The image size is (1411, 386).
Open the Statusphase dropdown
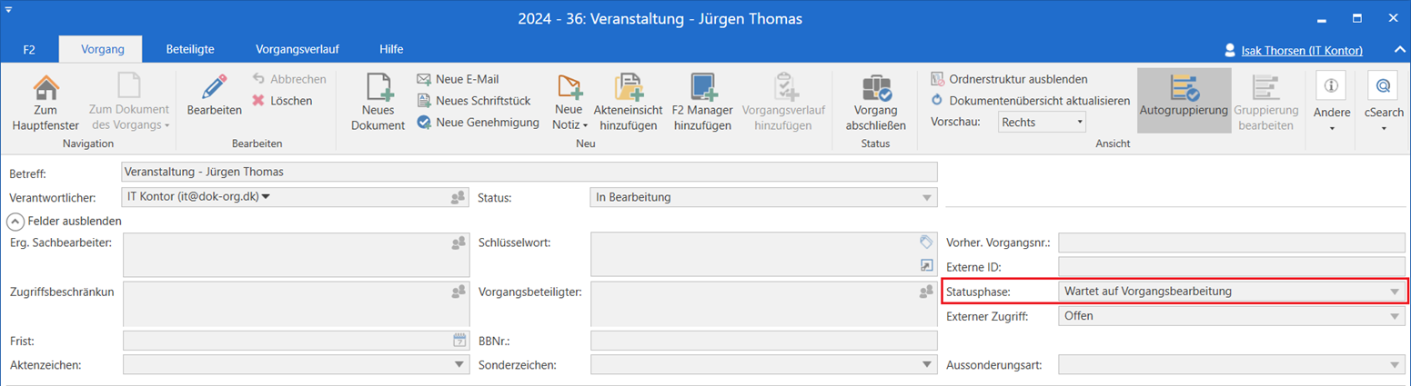click(x=1394, y=292)
